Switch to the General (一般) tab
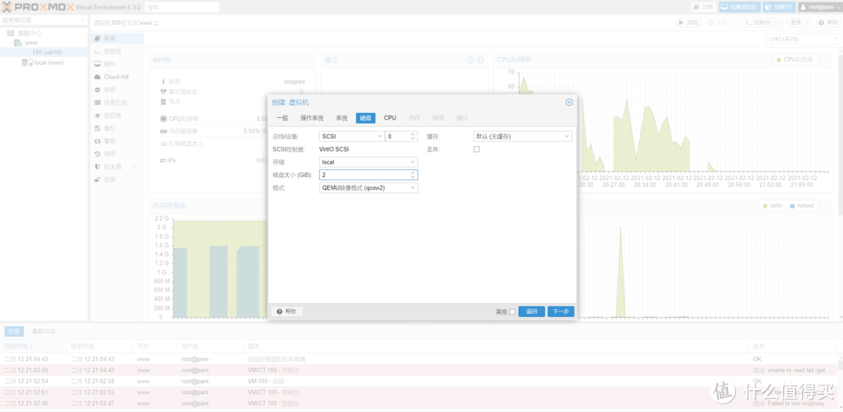The width and height of the screenshot is (843, 412). (x=282, y=118)
